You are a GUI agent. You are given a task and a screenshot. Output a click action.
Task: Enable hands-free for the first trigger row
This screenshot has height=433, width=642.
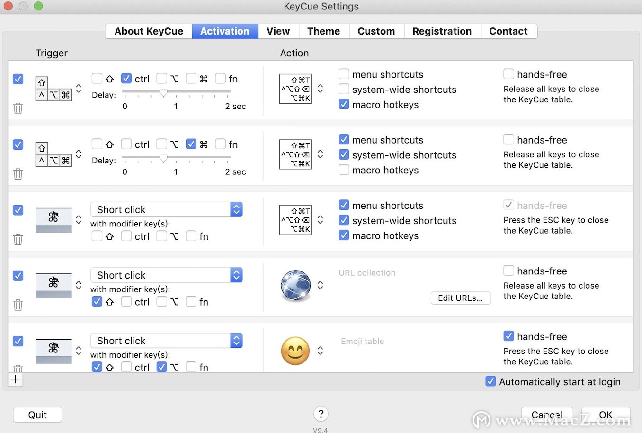(509, 74)
